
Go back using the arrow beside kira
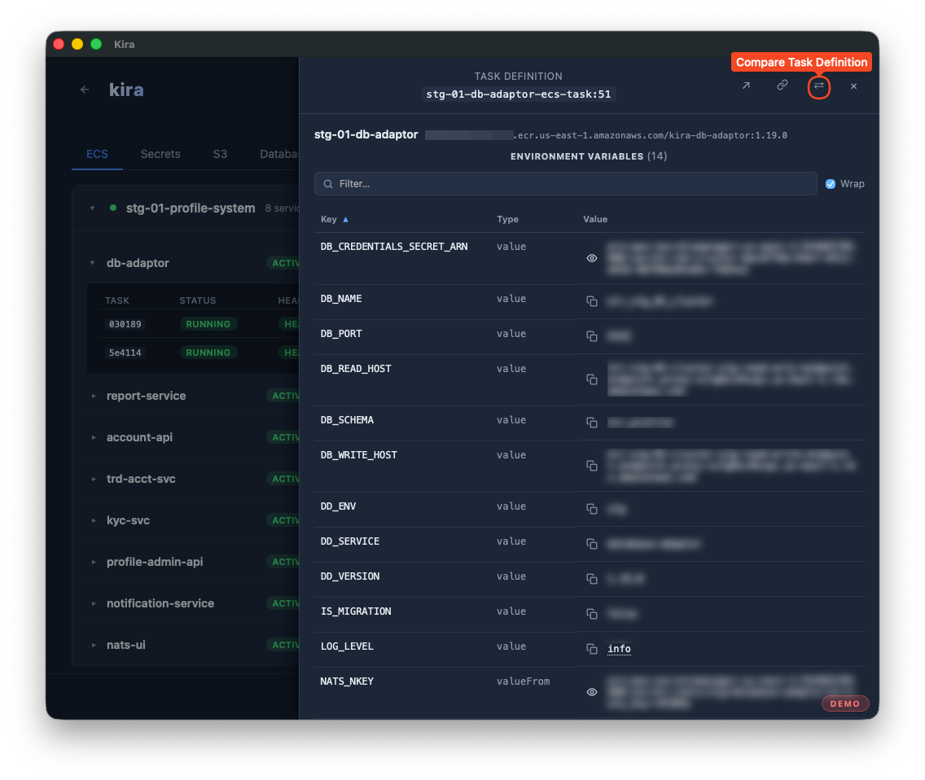point(85,90)
